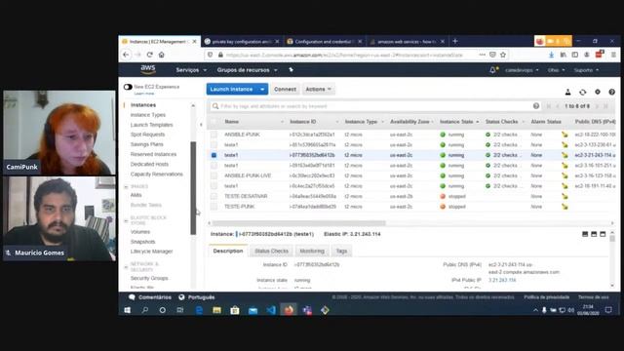Refresh the instances list
This screenshot has width=624, height=351.
click(583, 92)
